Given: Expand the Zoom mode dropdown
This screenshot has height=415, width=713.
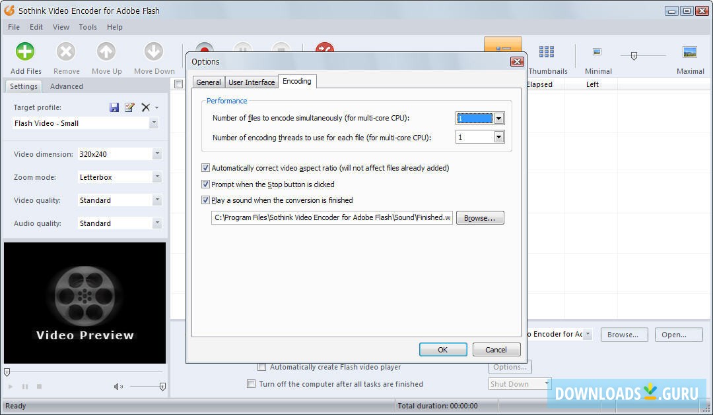Looking at the screenshot, I should [157, 177].
